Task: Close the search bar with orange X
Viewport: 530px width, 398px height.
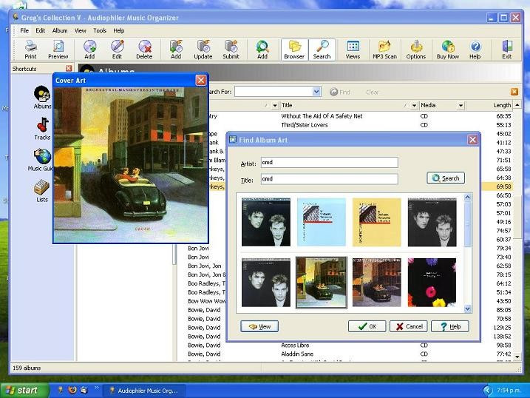Action: tap(514, 92)
